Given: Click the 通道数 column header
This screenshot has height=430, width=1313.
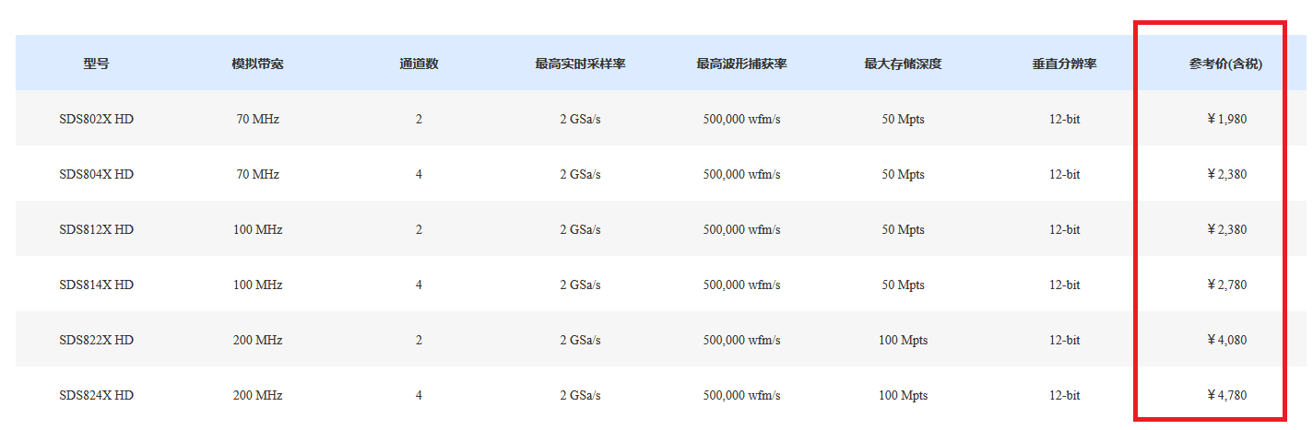Looking at the screenshot, I should click(x=419, y=64).
